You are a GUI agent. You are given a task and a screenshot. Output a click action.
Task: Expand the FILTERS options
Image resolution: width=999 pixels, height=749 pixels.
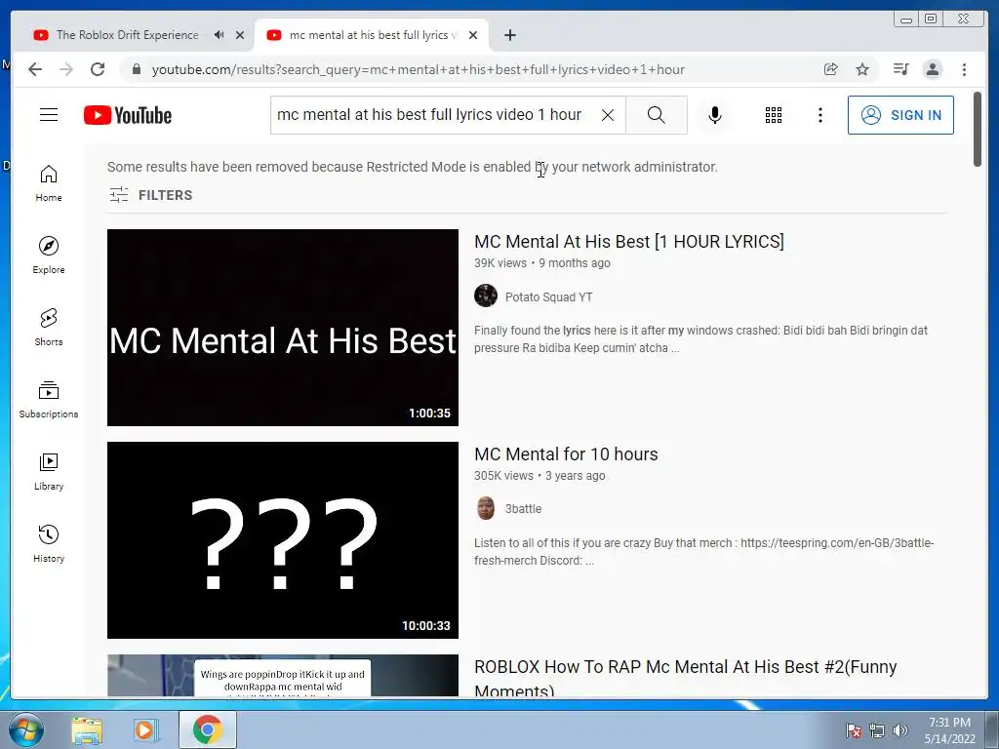point(150,195)
